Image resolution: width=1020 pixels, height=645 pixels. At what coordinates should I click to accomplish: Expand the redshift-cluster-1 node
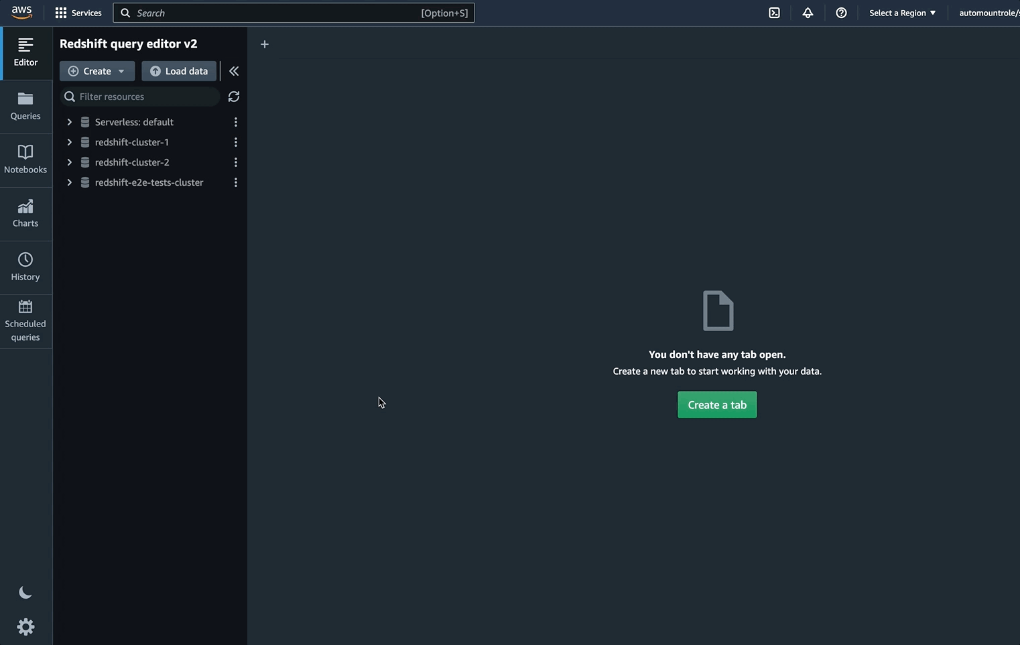tap(69, 142)
